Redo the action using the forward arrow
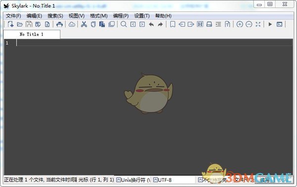The width and height of the screenshot is (297, 187). click(x=160, y=24)
